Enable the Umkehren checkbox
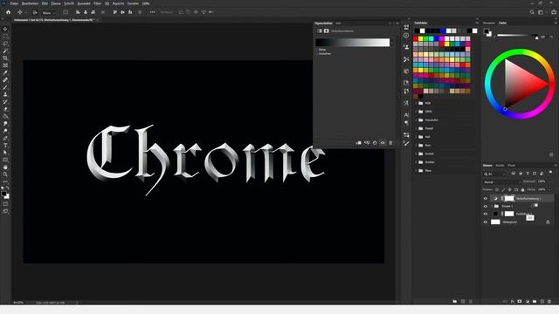The width and height of the screenshot is (559, 314). click(x=316, y=54)
